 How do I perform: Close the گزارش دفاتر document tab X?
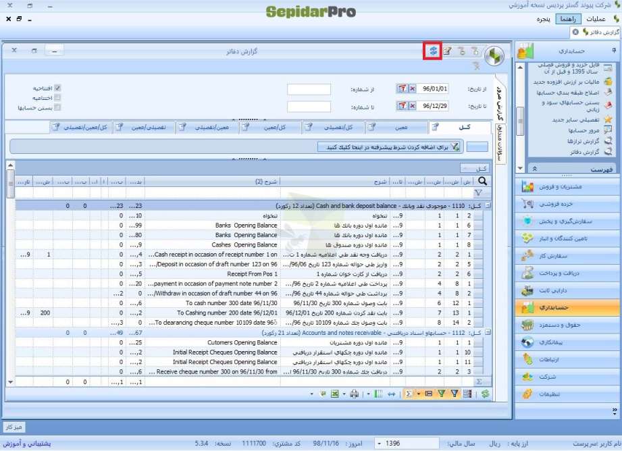[575, 32]
